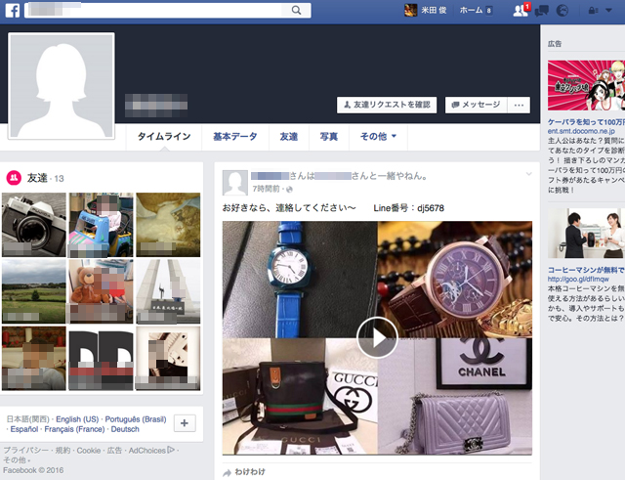Open the teddy bear friend thumbnail
The image size is (625, 480).
[101, 291]
